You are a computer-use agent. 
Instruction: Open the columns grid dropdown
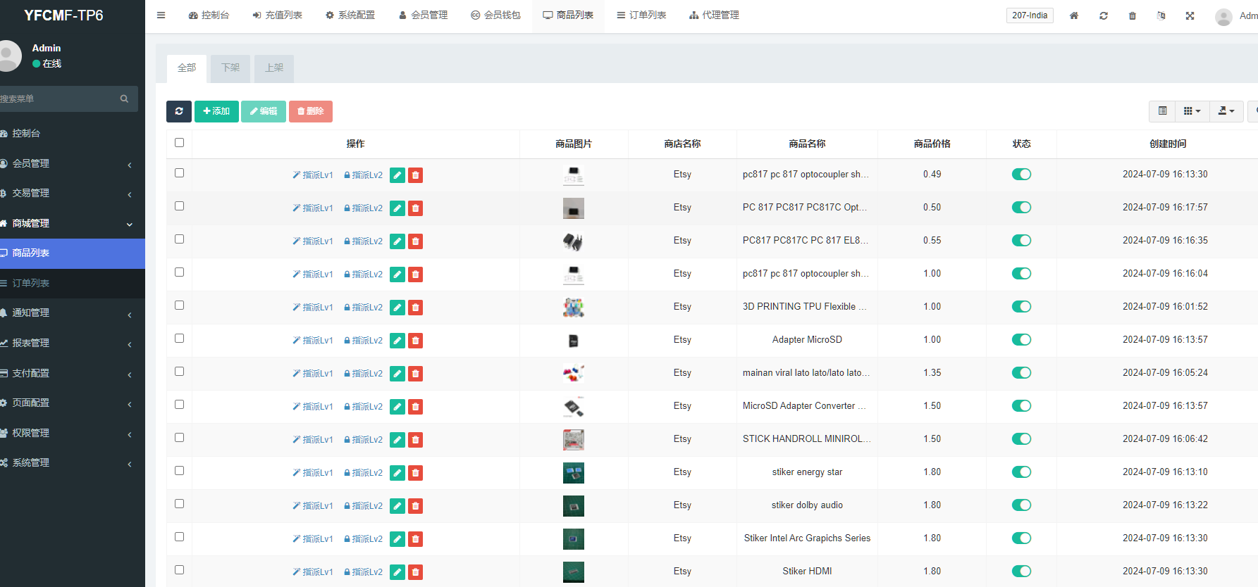1192,111
